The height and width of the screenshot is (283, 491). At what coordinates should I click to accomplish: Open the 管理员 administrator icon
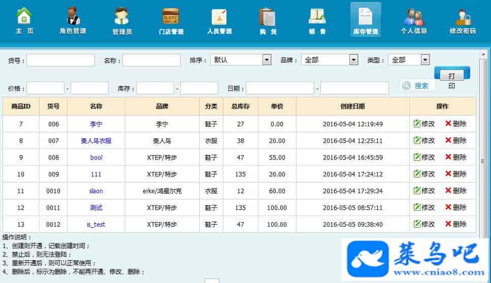122,19
